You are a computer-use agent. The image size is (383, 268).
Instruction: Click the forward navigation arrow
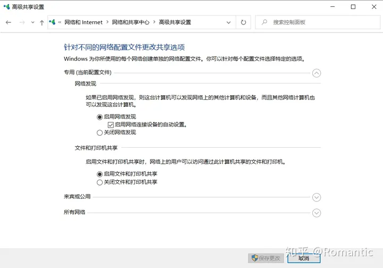pyautogui.click(x=22, y=22)
